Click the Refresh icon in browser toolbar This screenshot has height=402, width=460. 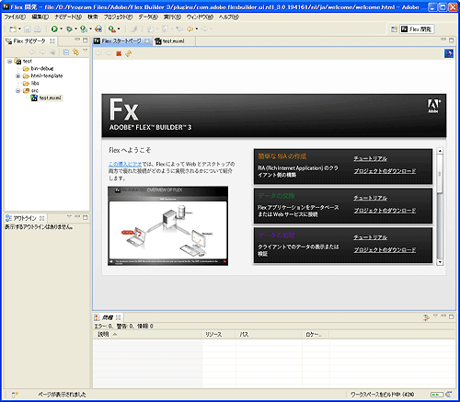tap(129, 53)
